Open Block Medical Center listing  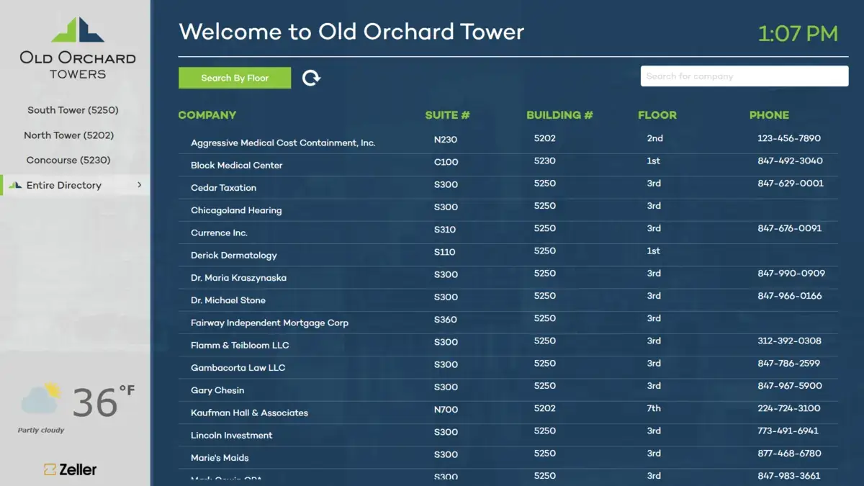pyautogui.click(x=236, y=166)
